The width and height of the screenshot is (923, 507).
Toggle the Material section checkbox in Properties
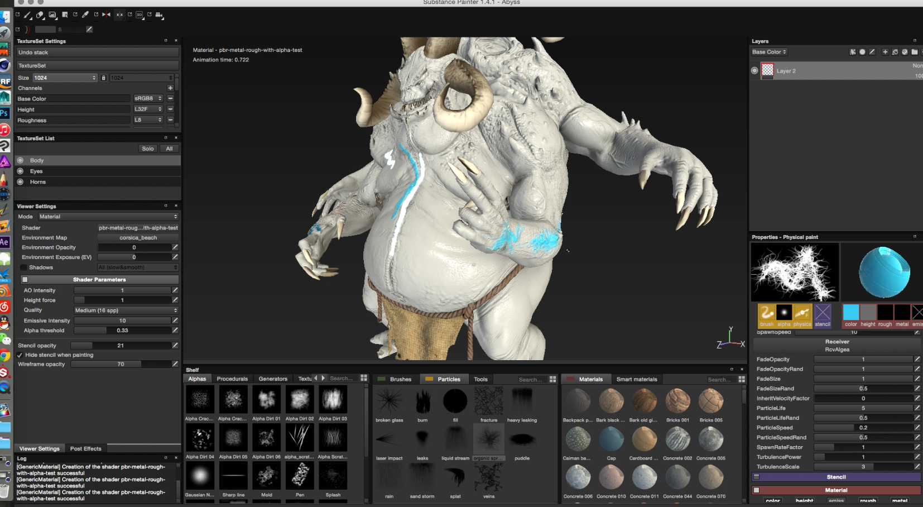757,490
